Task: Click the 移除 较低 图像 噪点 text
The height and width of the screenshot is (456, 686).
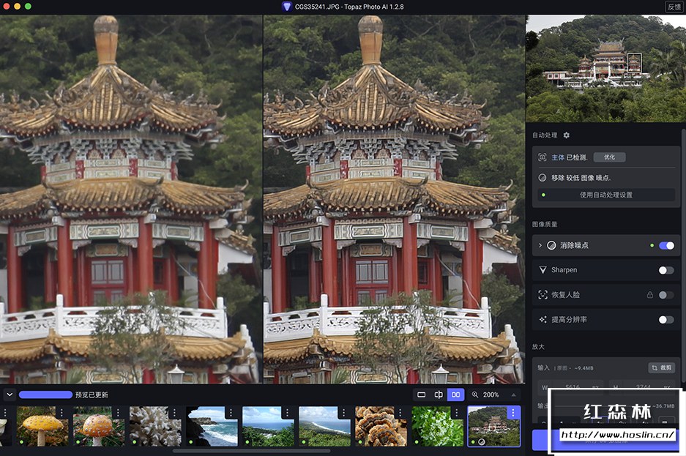Action: pyautogui.click(x=581, y=178)
